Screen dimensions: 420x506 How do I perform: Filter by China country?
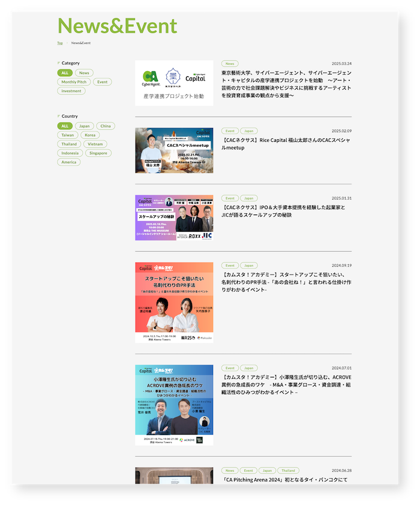click(106, 126)
